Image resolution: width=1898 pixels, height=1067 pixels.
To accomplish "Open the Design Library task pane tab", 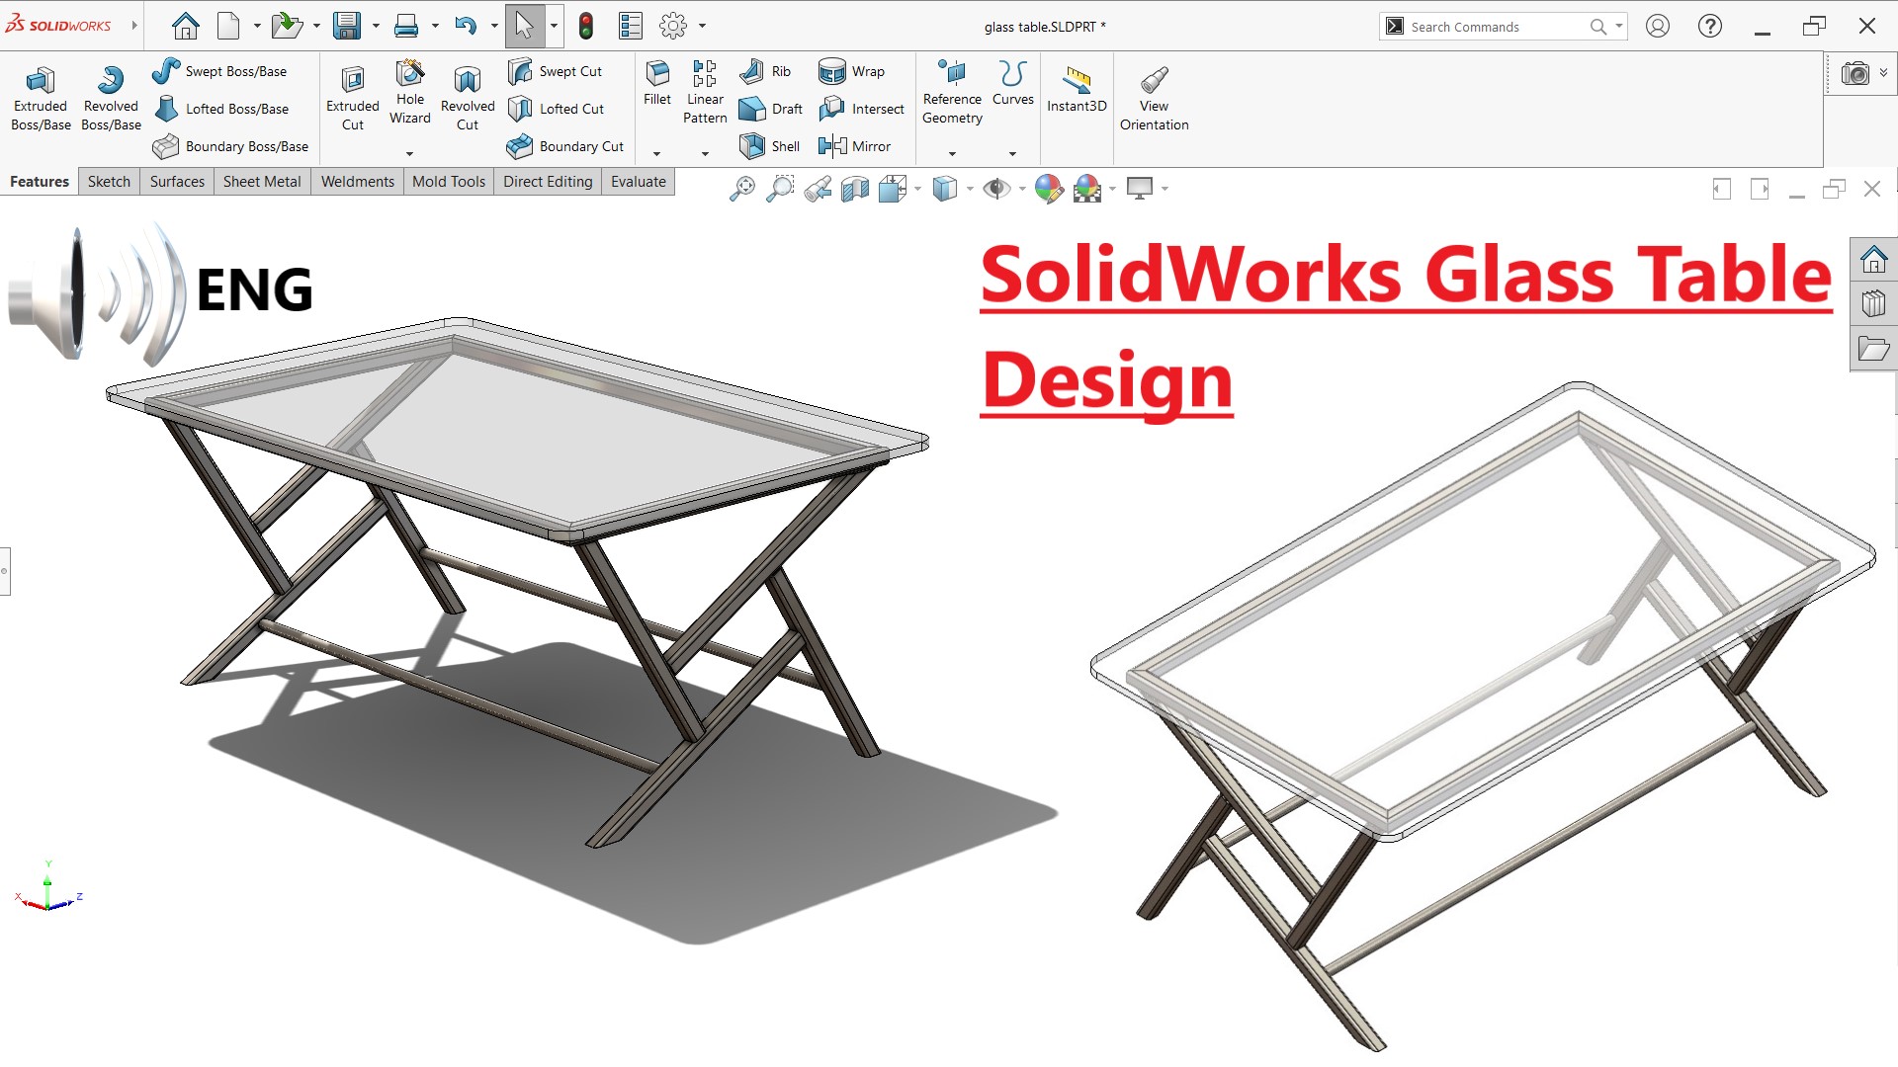I will 1873,303.
